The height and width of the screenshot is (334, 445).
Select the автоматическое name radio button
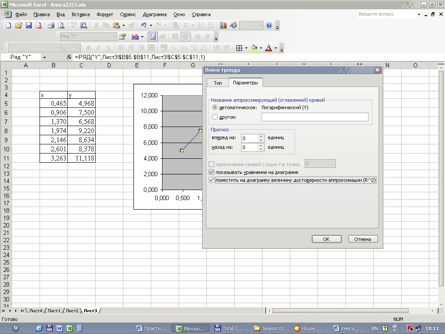tap(215, 107)
